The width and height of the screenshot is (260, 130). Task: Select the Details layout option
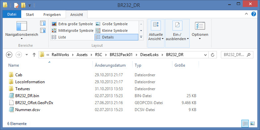coord(116,37)
